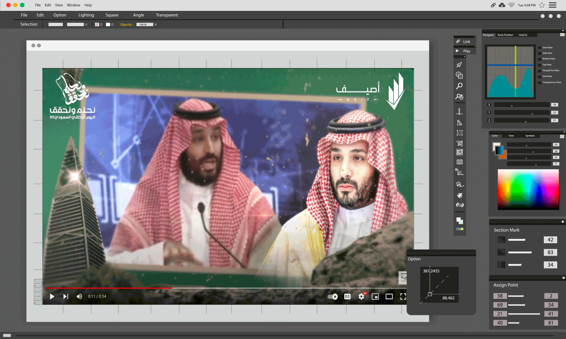Check the Perspective View option

(540, 71)
